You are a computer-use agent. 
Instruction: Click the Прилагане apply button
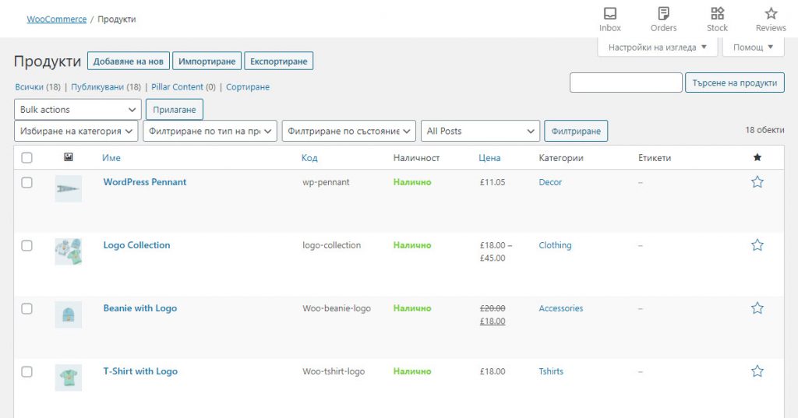click(x=175, y=109)
